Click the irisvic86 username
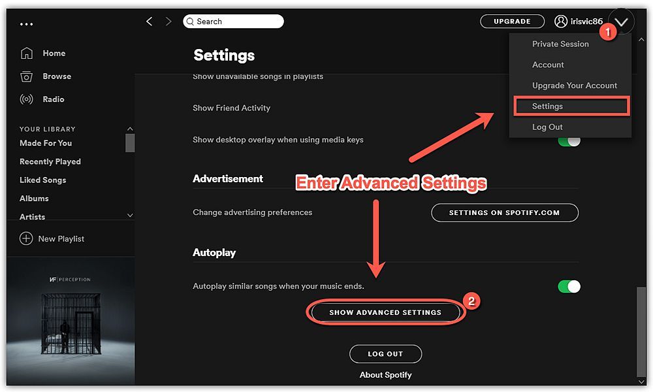 click(586, 22)
